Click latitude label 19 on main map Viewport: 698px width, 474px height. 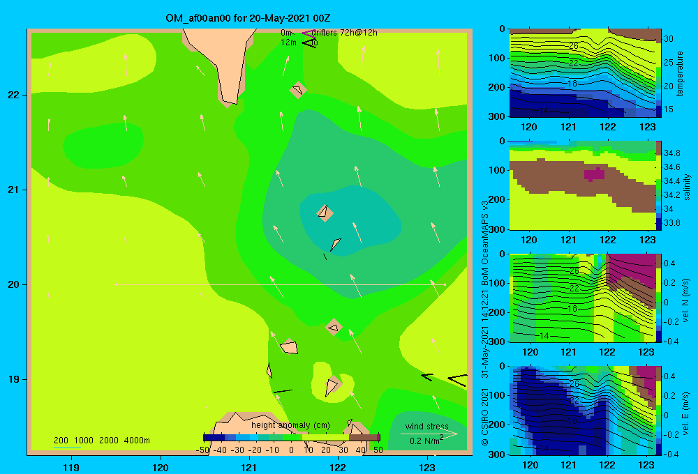(14, 379)
